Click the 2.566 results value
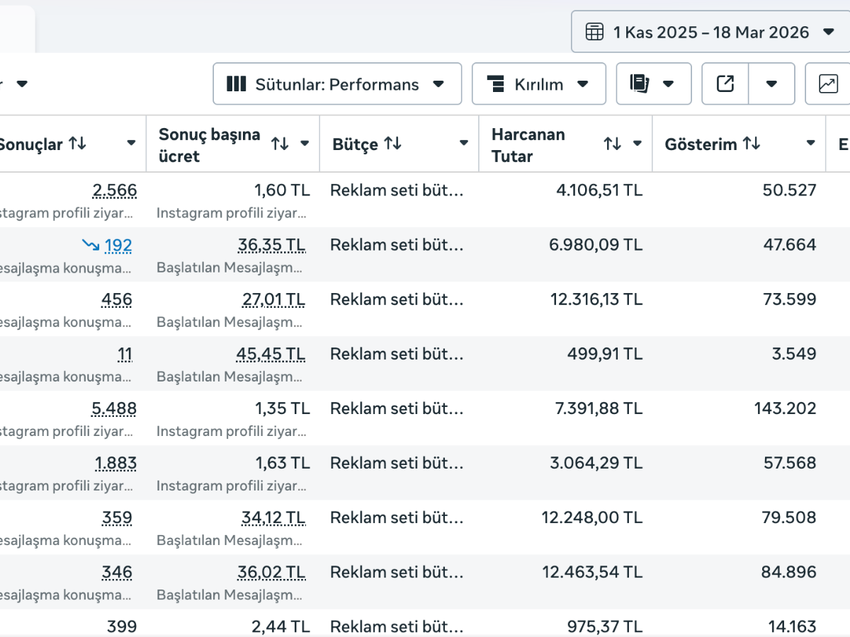This screenshot has height=637, width=850. pyautogui.click(x=114, y=190)
